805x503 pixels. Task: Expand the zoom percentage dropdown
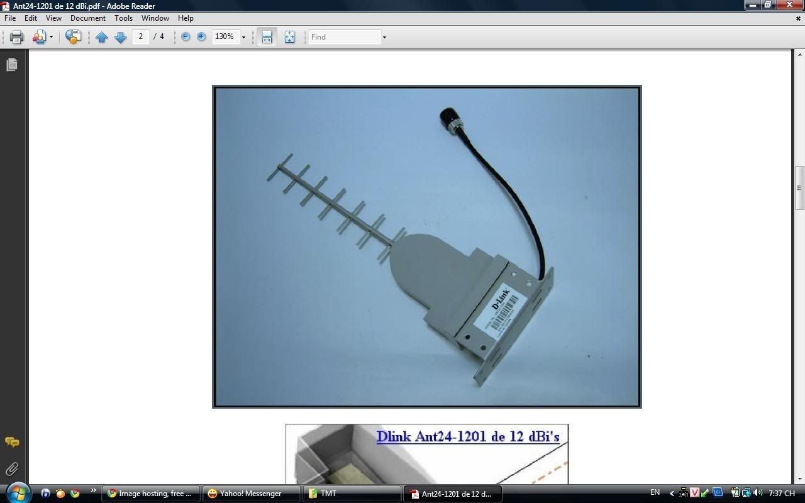tap(243, 37)
